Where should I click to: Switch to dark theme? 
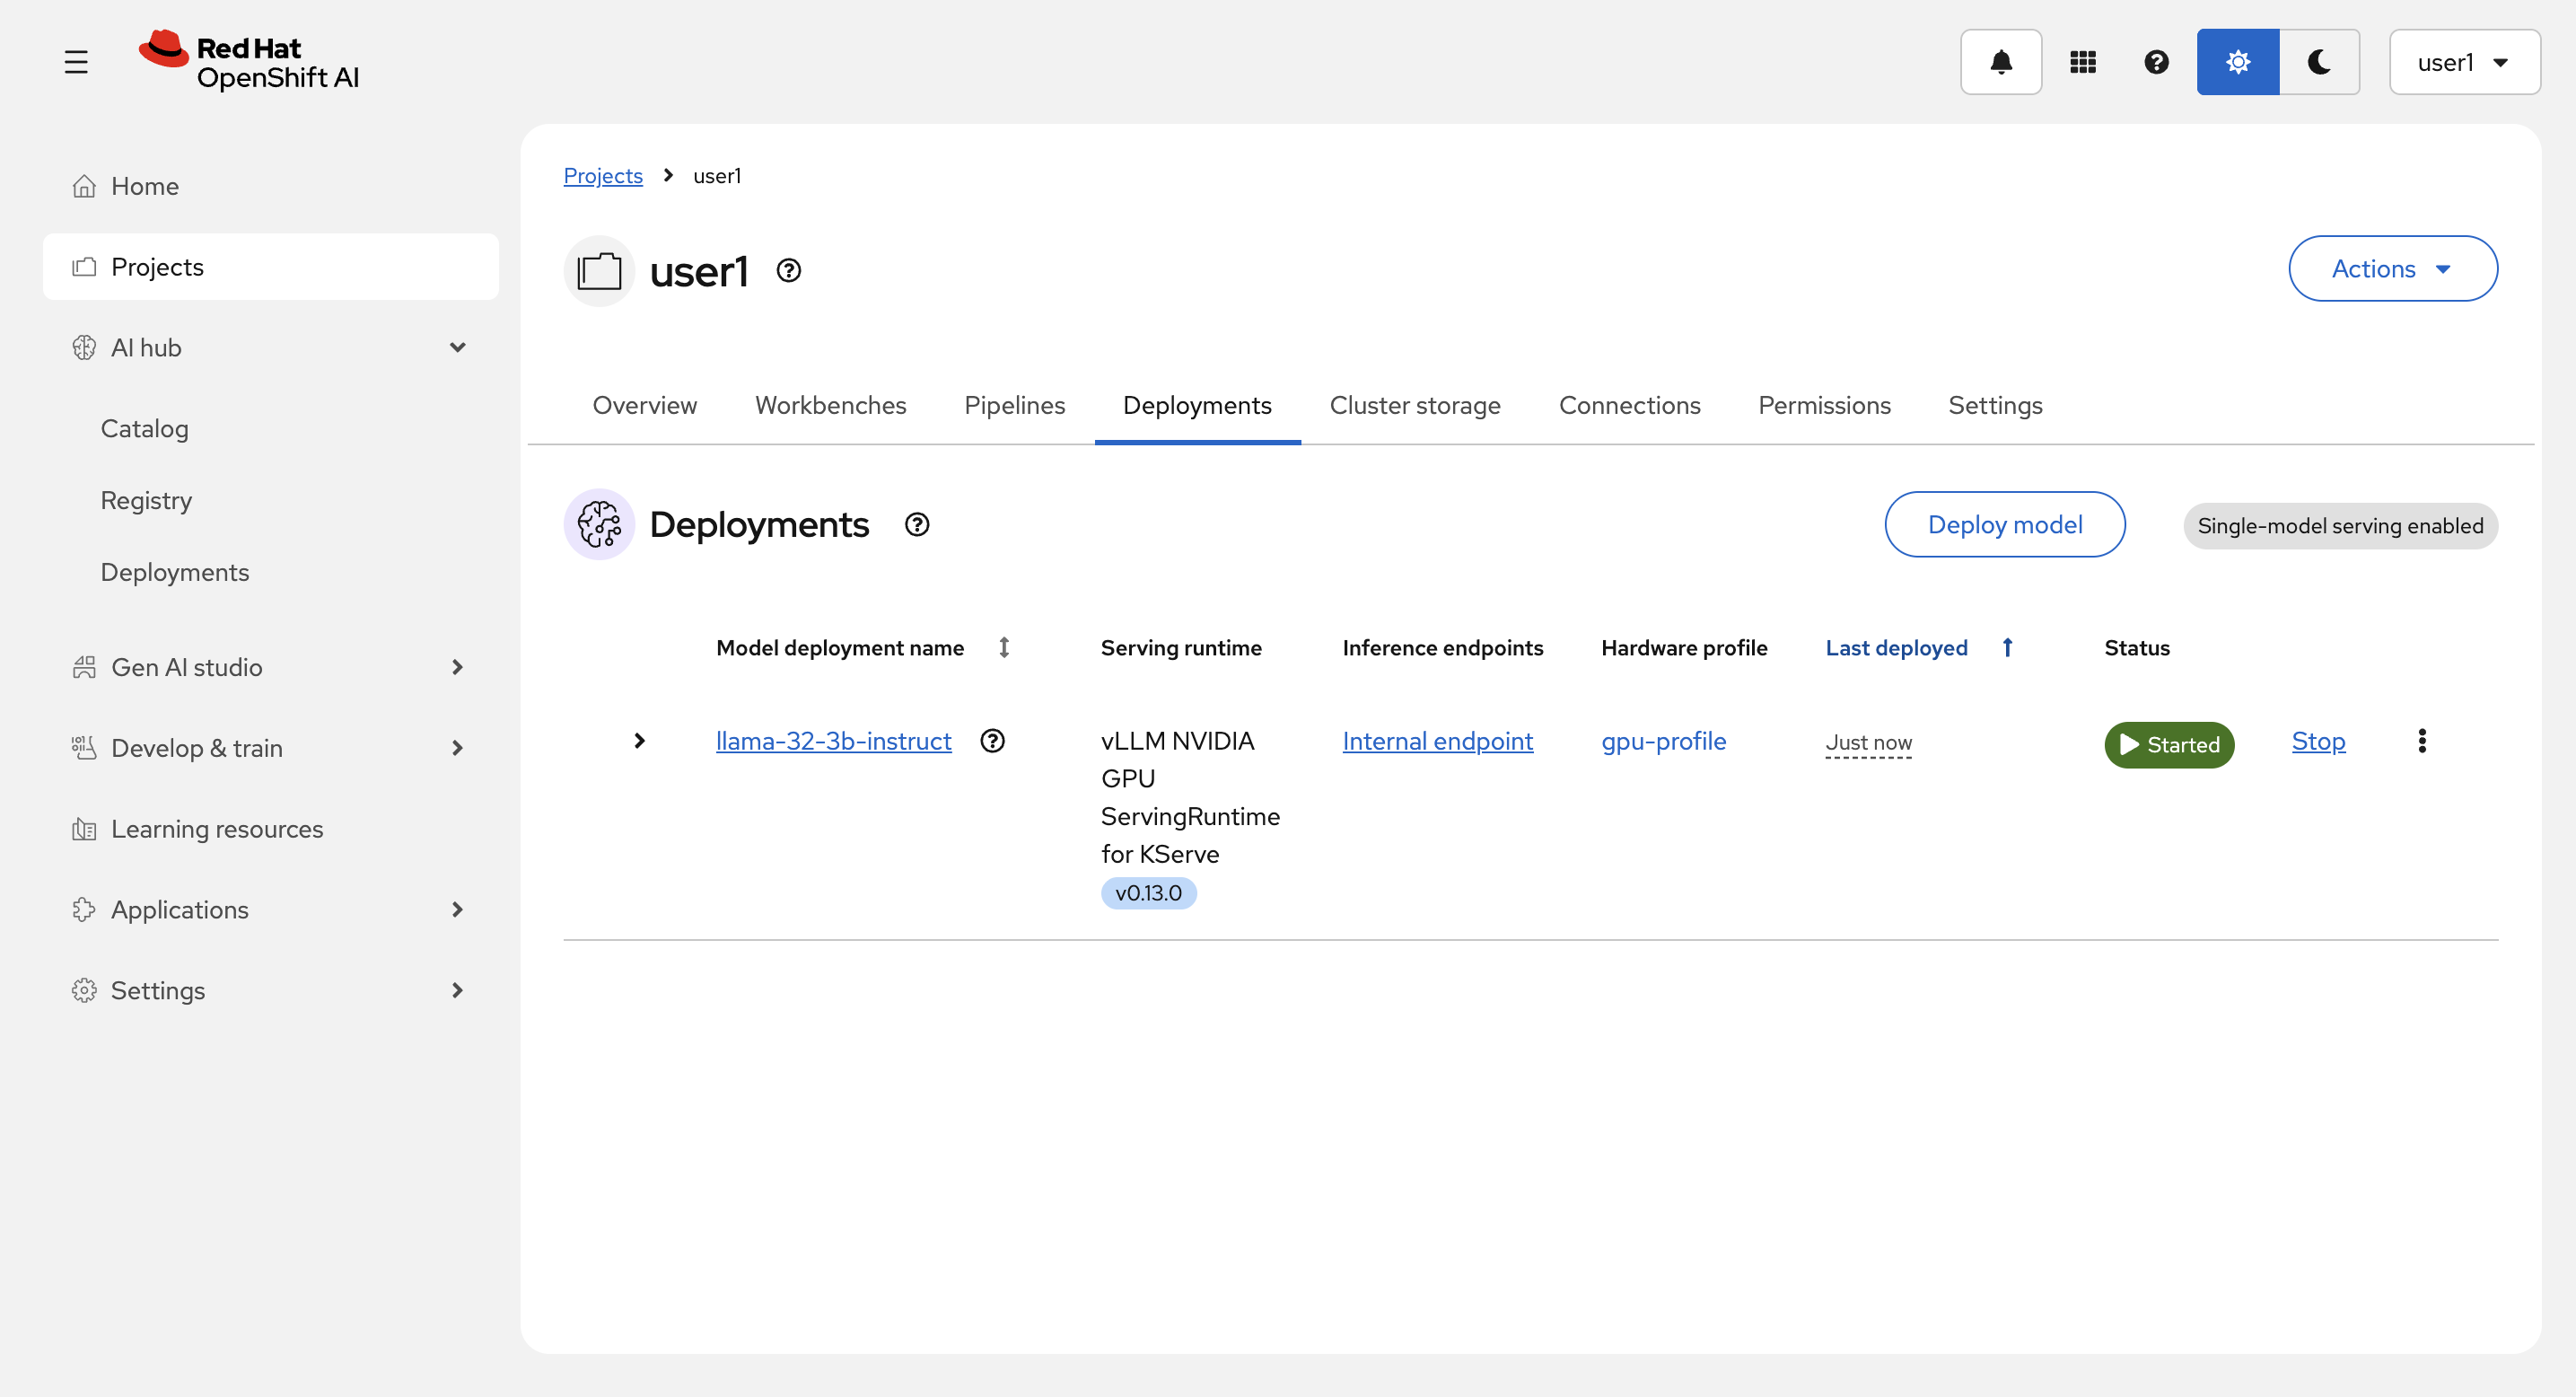(2319, 62)
